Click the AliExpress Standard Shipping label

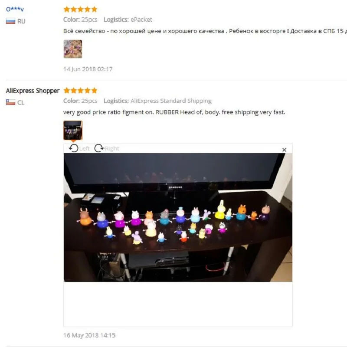[171, 101]
